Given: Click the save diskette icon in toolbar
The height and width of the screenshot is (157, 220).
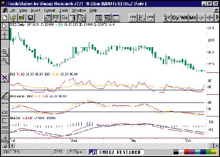Looking at the screenshot, I should (31, 18).
